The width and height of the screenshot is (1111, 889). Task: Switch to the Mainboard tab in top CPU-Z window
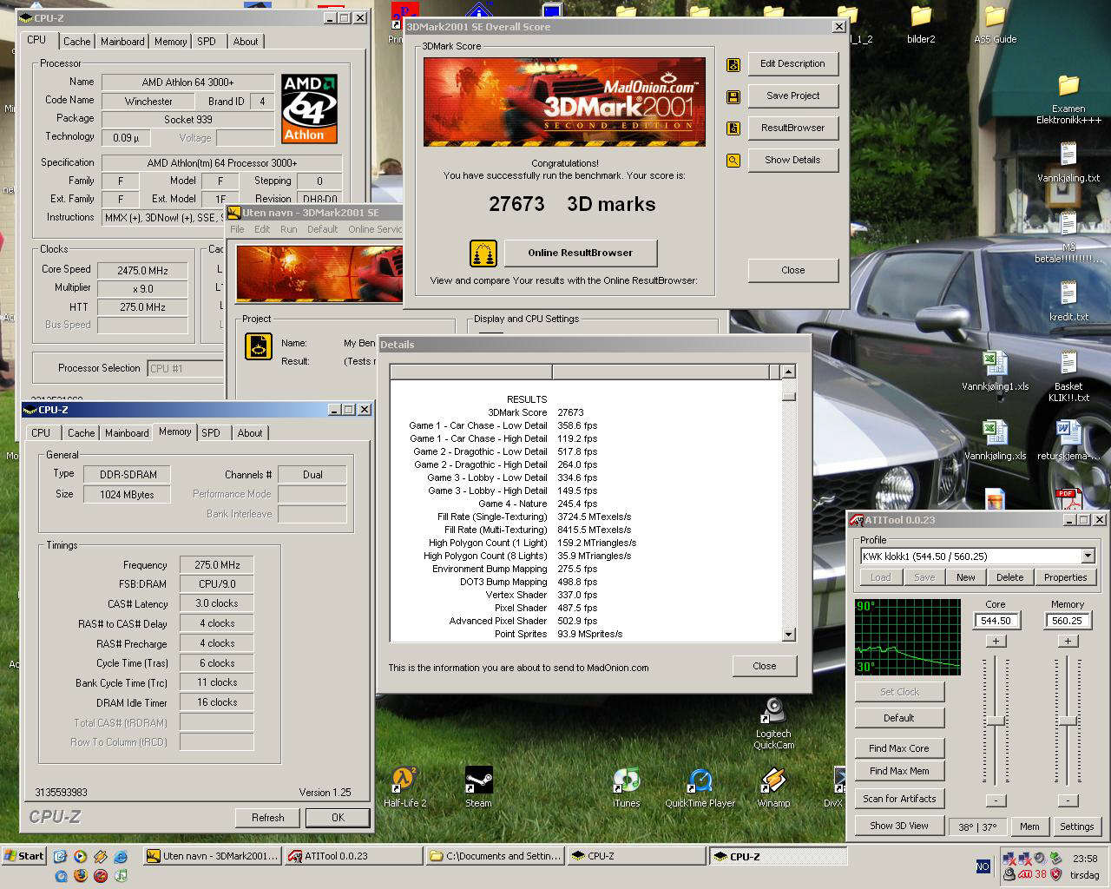tap(122, 42)
